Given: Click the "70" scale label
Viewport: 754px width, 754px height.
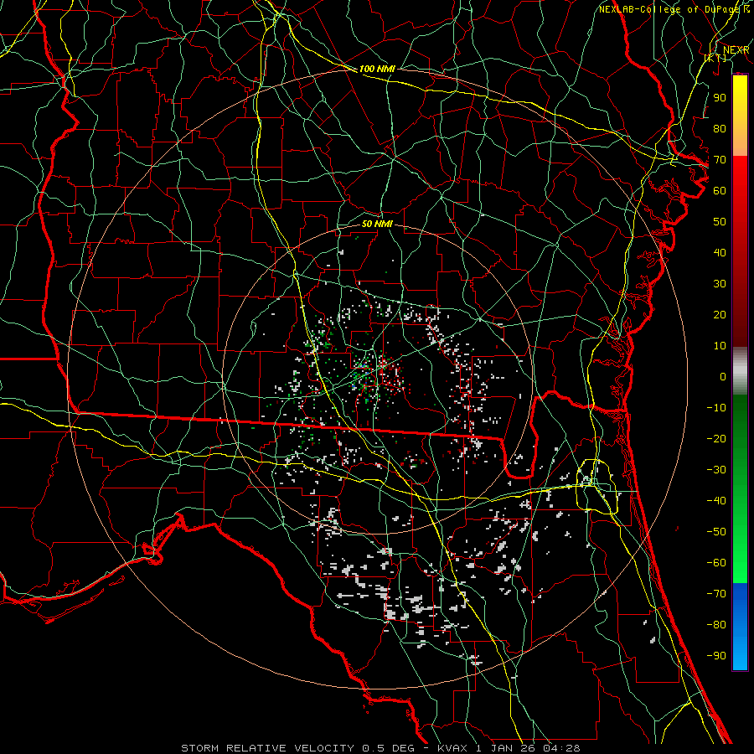Looking at the screenshot, I should (720, 160).
